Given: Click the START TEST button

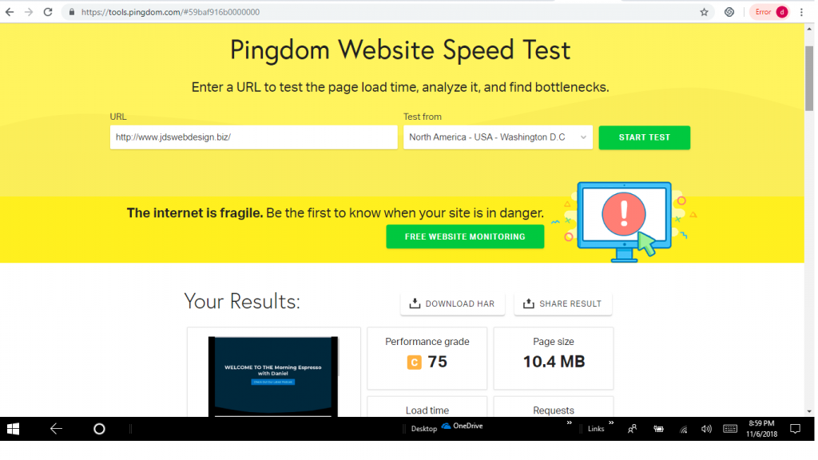Looking at the screenshot, I should coord(644,137).
